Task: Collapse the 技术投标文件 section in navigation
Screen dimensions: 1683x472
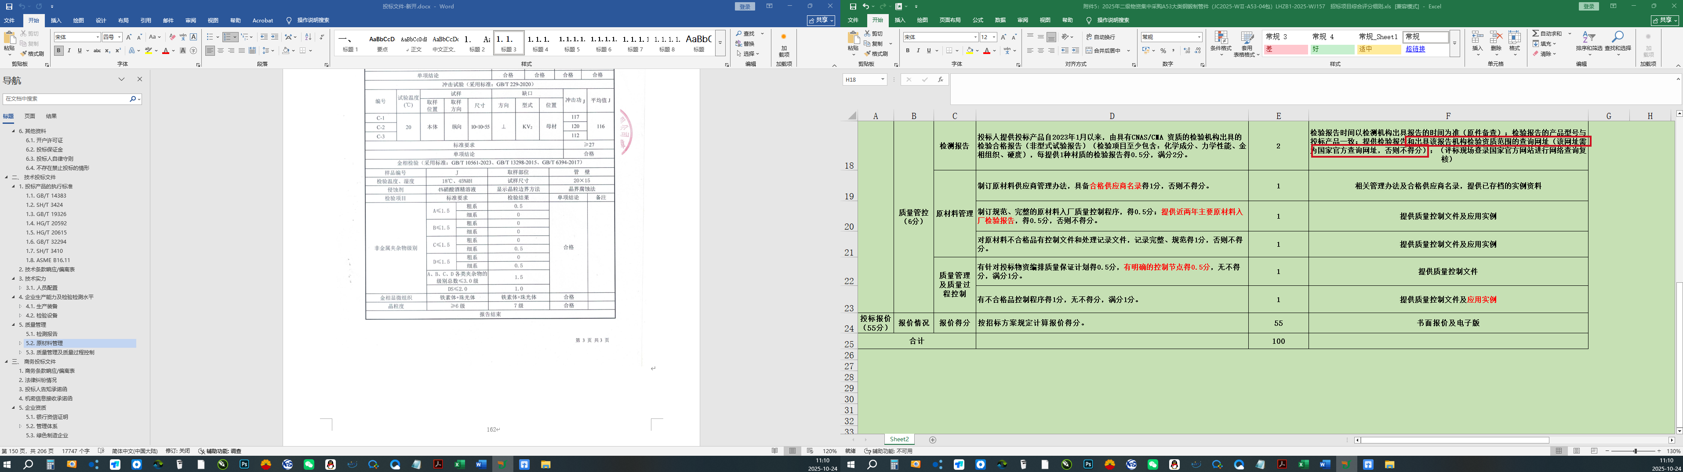Action: 7,177
